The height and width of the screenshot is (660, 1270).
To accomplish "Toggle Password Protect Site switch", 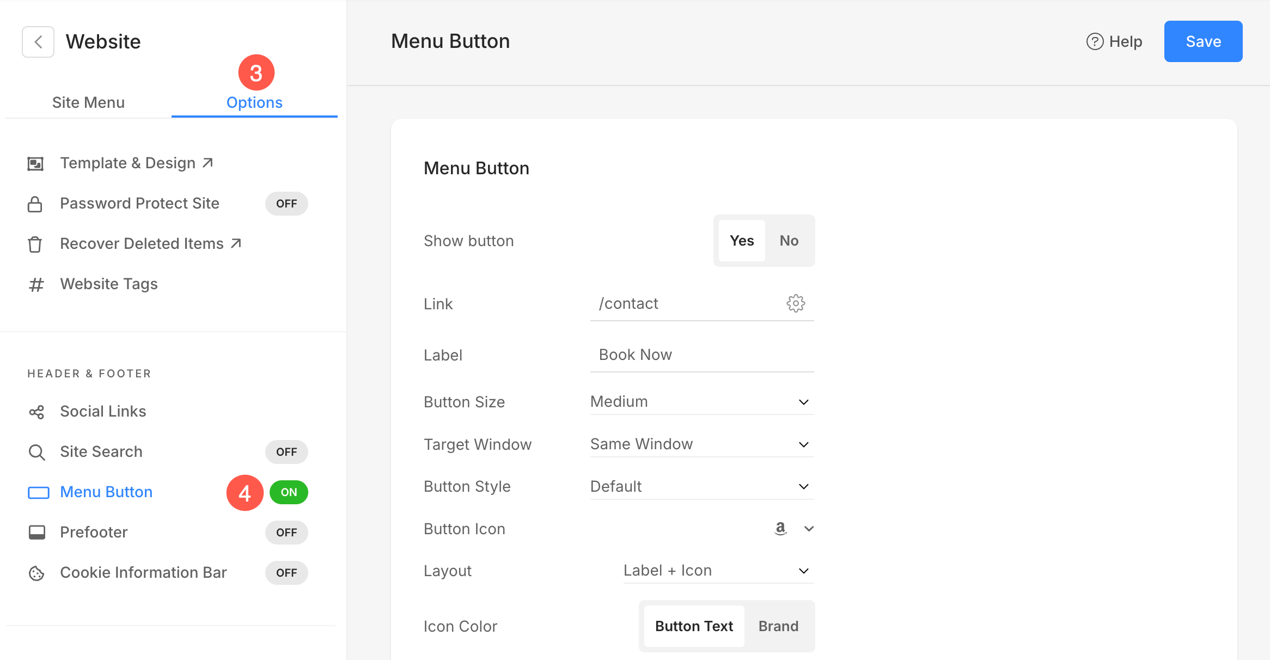I will pyautogui.click(x=286, y=204).
